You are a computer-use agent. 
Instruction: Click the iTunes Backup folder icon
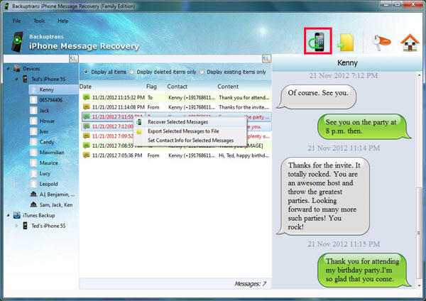(x=17, y=215)
